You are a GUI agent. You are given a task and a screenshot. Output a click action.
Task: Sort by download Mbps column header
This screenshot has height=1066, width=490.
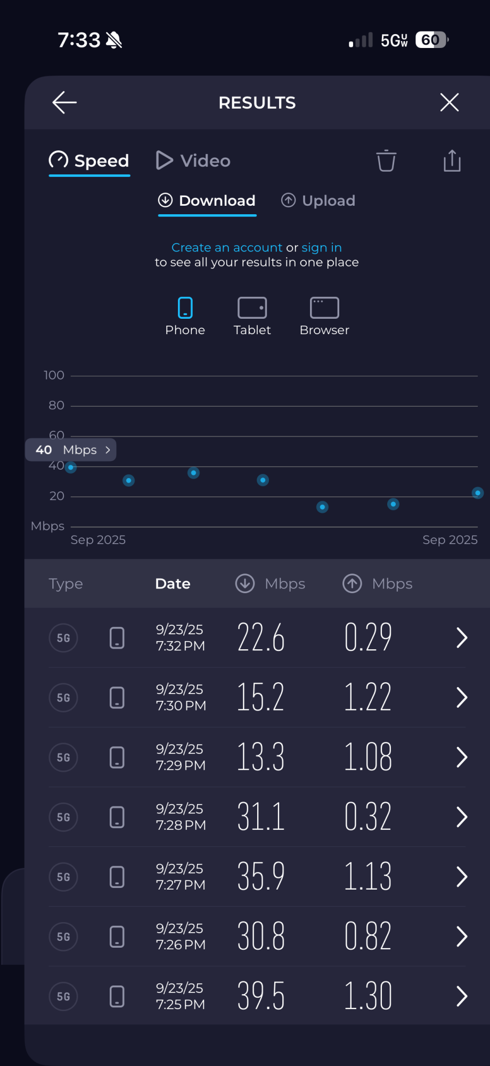pyautogui.click(x=271, y=584)
